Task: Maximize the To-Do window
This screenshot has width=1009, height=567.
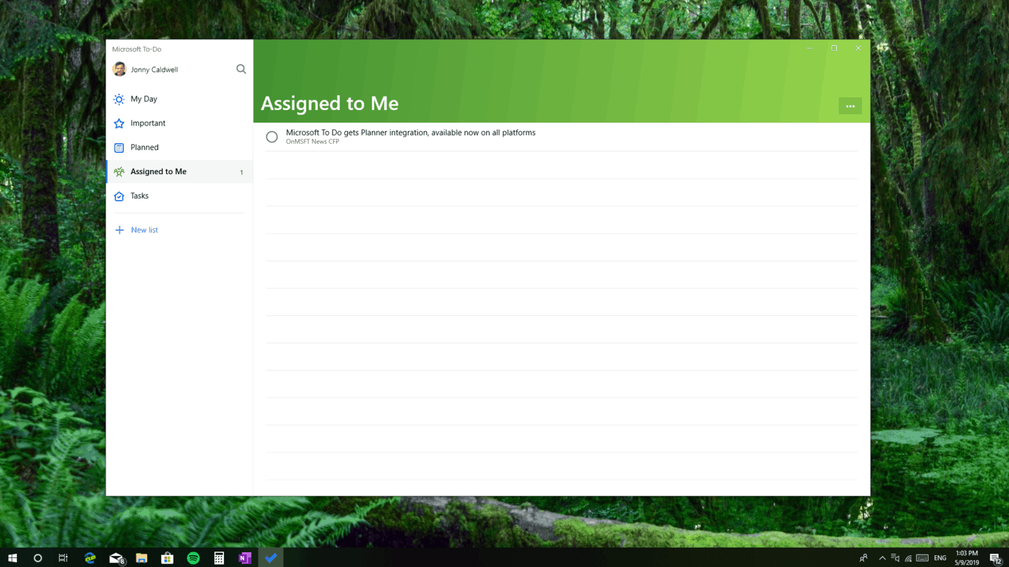Action: (x=834, y=48)
